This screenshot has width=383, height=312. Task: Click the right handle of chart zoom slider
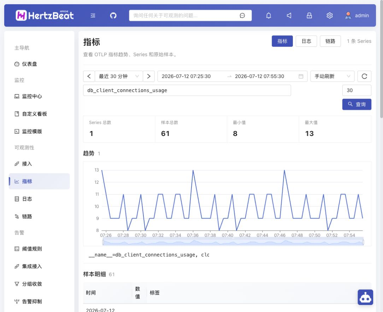[363, 242]
